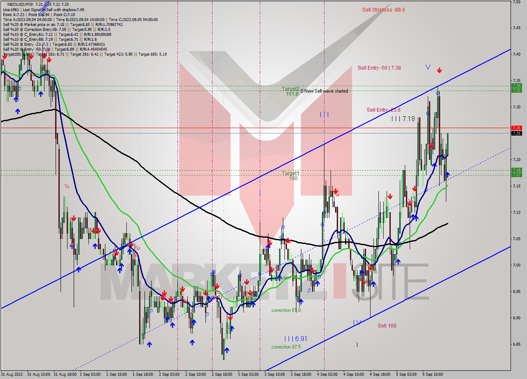This screenshot has height=379, width=527.
Task: Click 7.40 on the price axis
Action: [517, 54]
